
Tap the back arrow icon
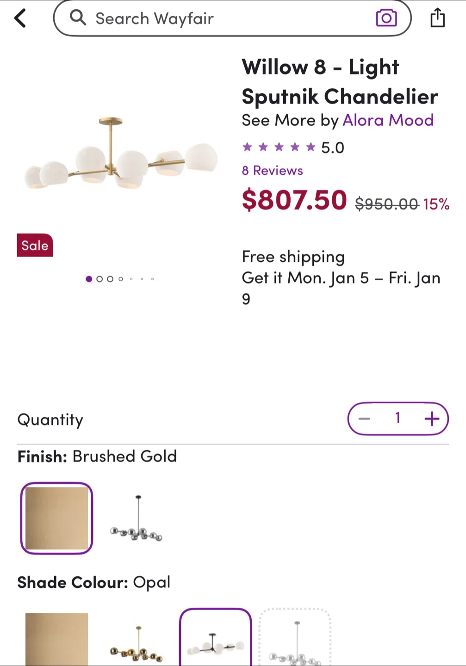point(20,19)
